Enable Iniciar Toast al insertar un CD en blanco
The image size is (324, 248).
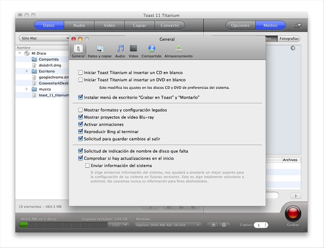[x=81, y=72]
